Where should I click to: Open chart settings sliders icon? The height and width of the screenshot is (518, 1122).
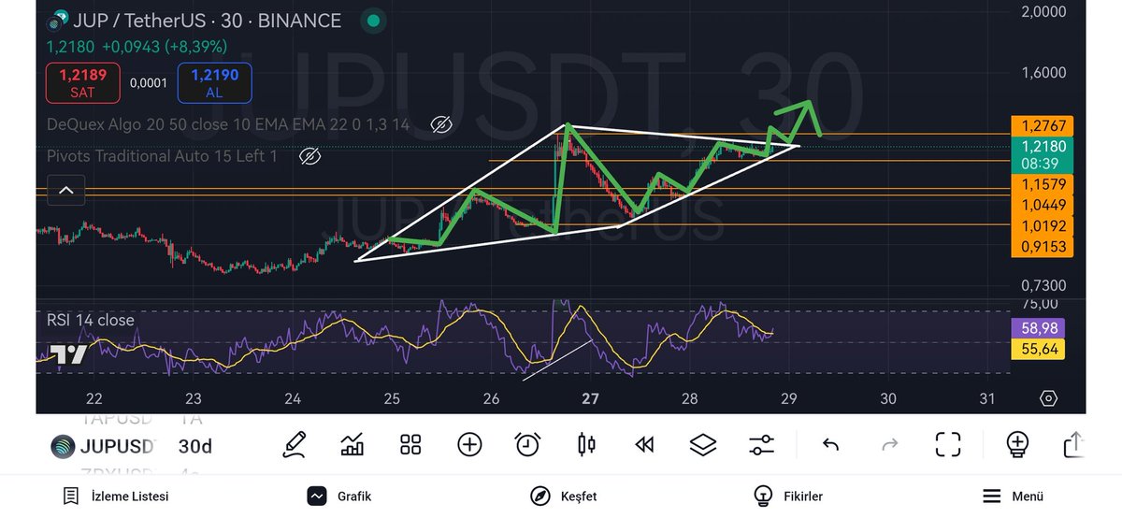click(x=762, y=445)
